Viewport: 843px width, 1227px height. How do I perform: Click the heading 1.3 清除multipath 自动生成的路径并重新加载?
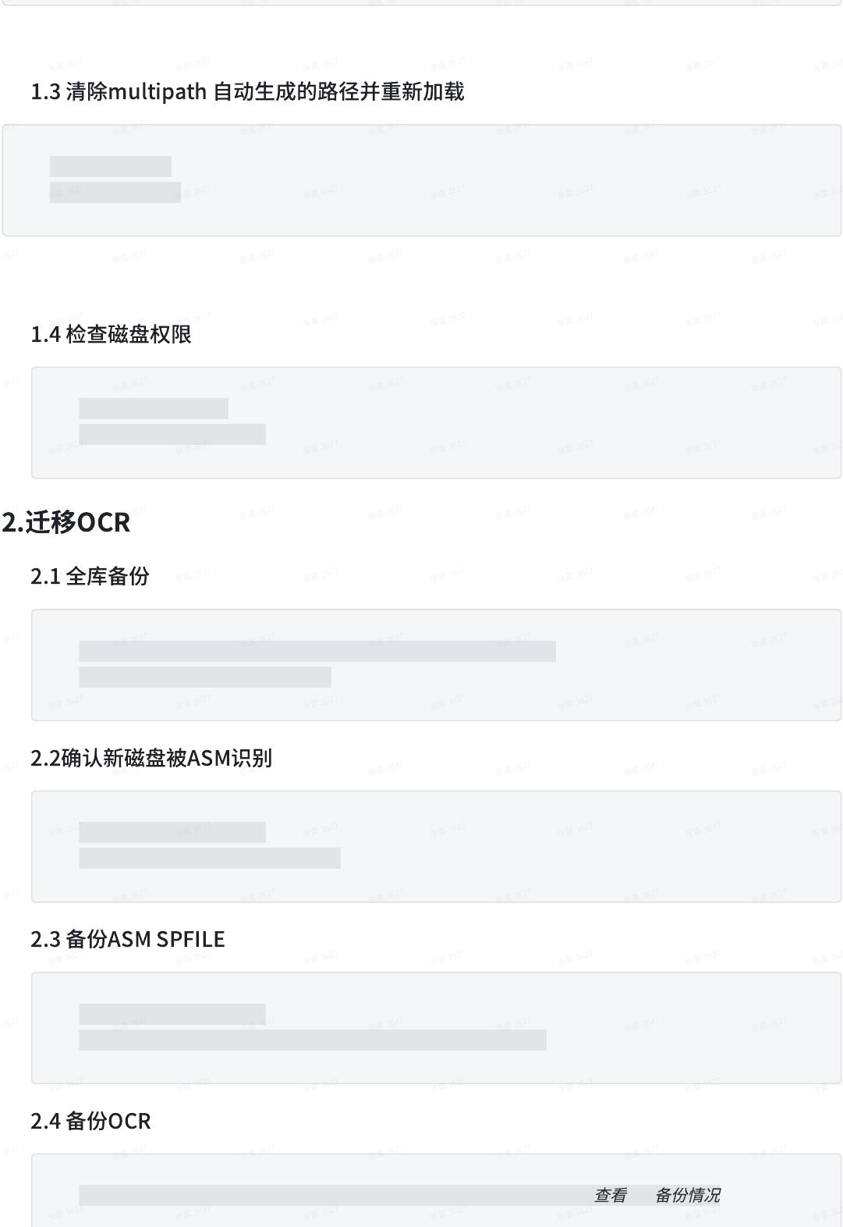click(x=247, y=92)
